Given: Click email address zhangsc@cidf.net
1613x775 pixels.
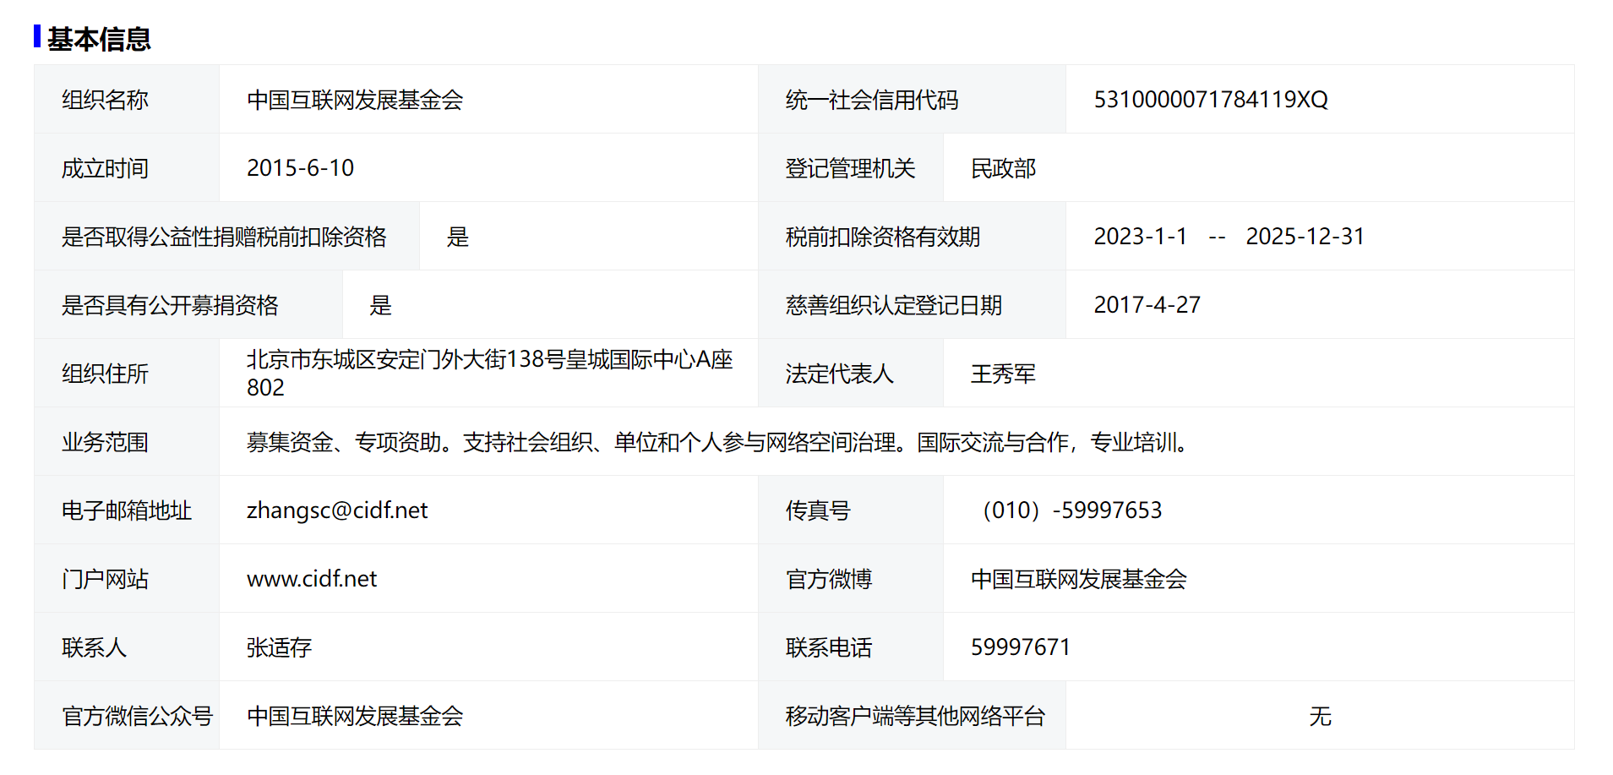Looking at the screenshot, I should click(337, 510).
